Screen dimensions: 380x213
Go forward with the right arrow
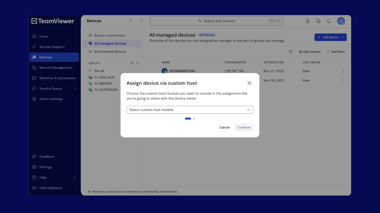tap(142, 21)
